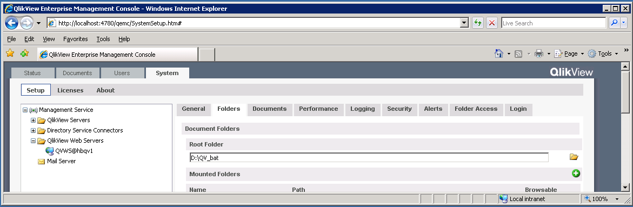
Task: Open the Page command bar menu
Action: (569, 54)
